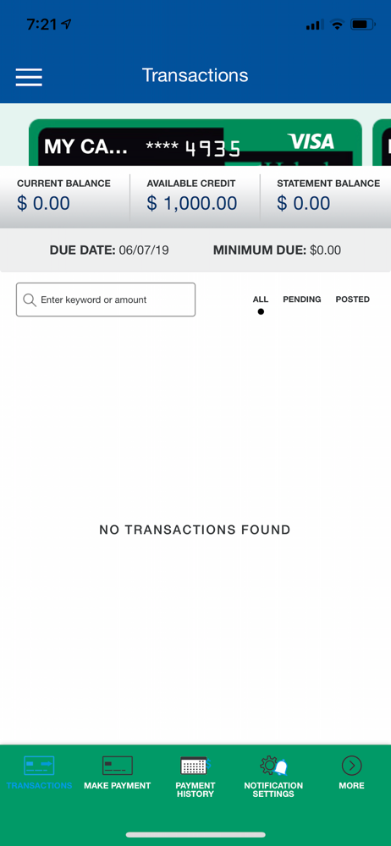Select the My Card ending 4935
391x846 pixels.
coord(195,142)
